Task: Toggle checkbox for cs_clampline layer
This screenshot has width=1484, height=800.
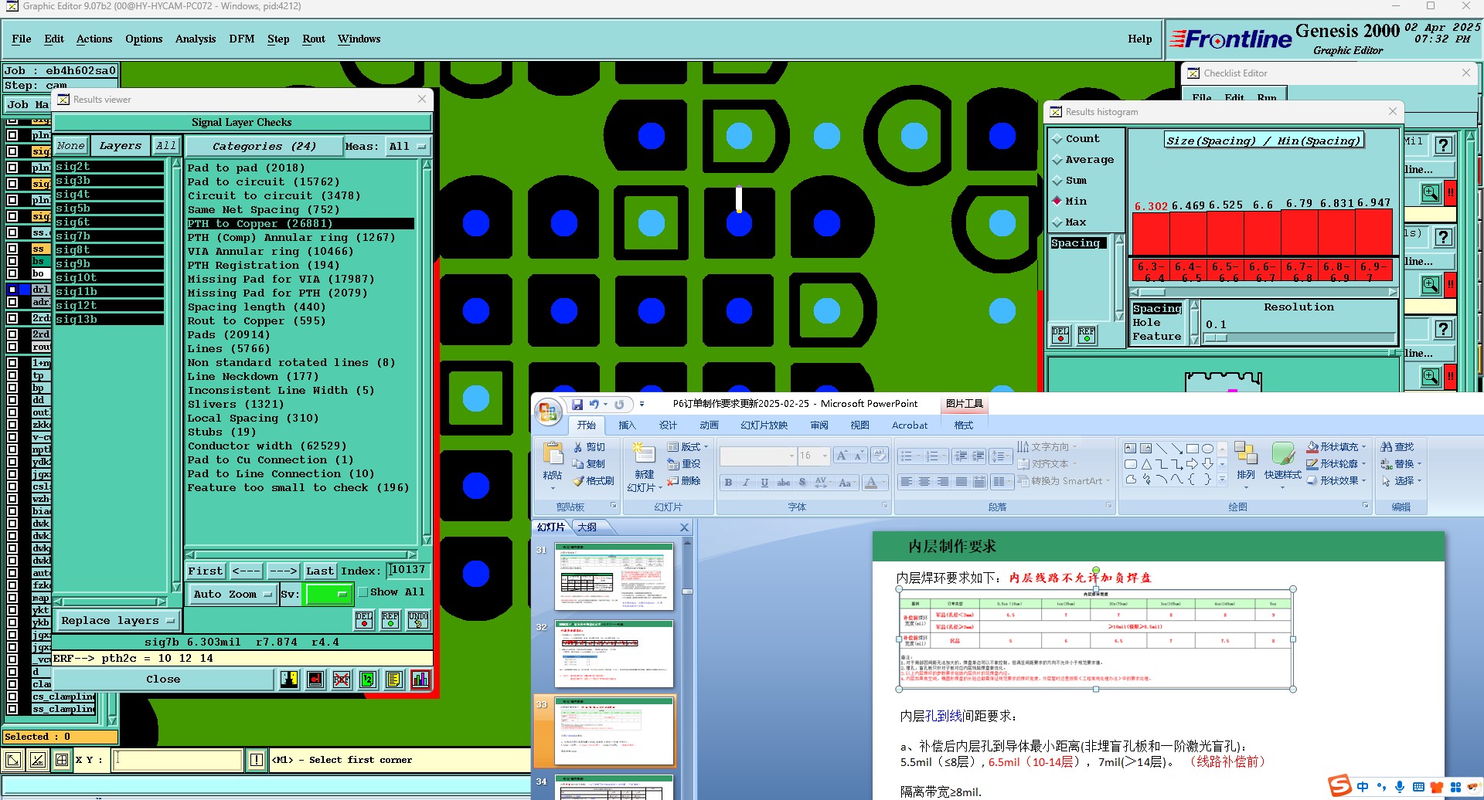Action: [12, 697]
